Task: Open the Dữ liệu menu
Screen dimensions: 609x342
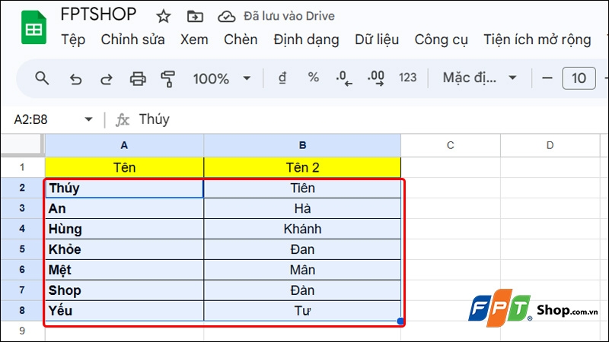Action: 377,40
